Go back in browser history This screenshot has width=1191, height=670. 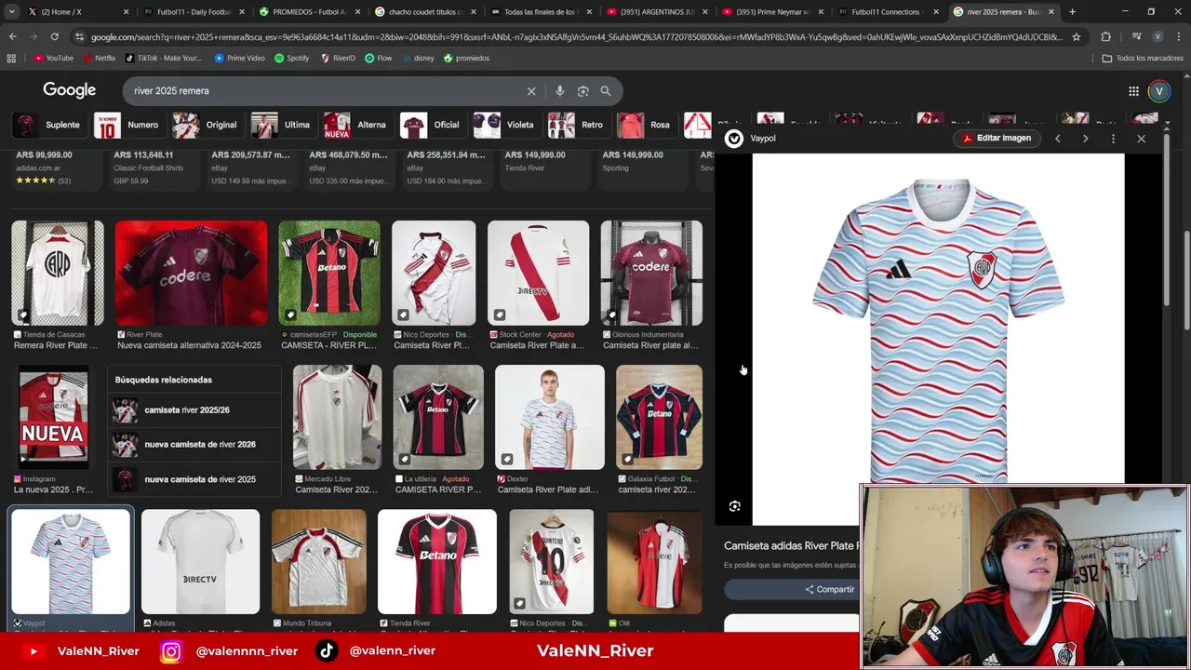13,36
